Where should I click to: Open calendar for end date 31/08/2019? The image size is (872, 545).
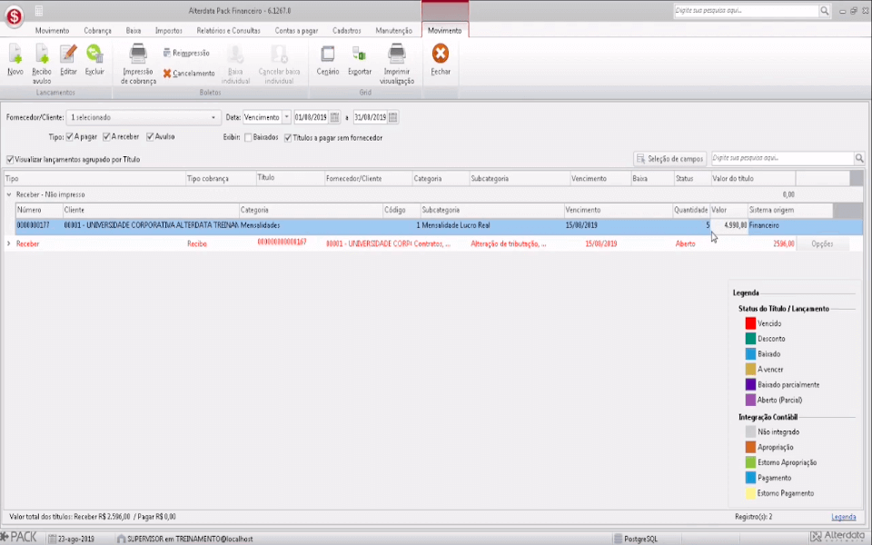pyautogui.click(x=392, y=117)
